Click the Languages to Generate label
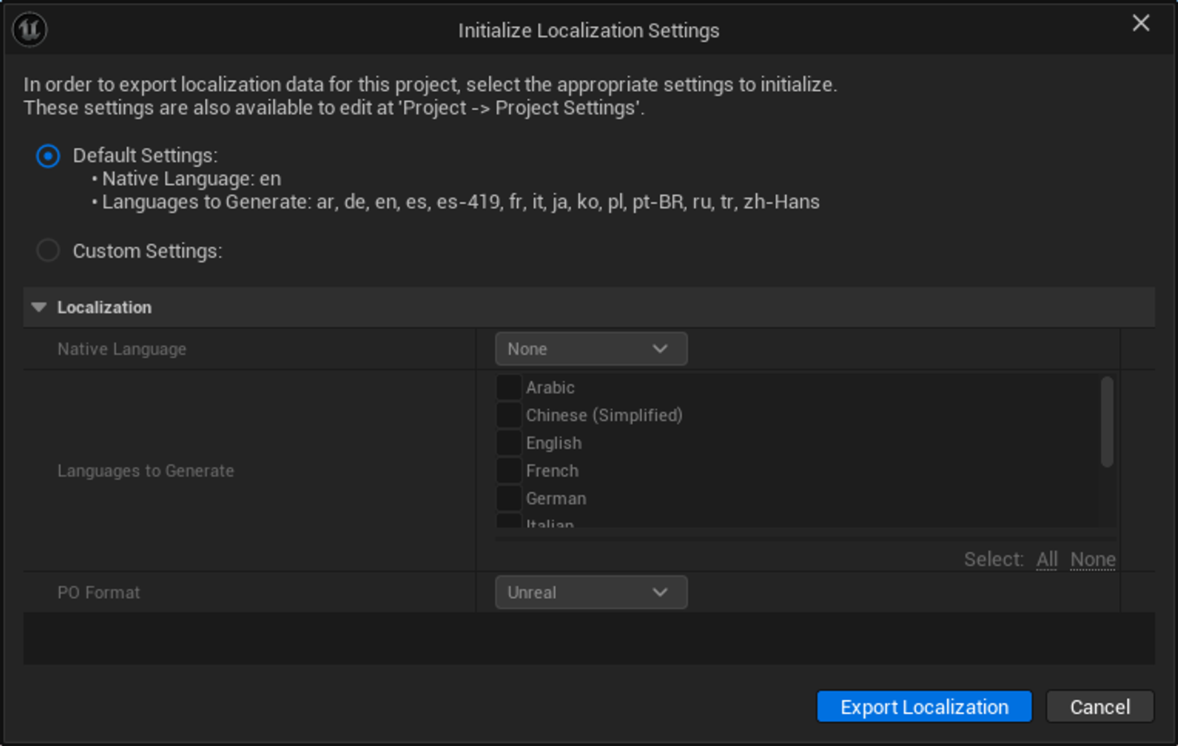Screen dimensions: 1178x746 146,471
